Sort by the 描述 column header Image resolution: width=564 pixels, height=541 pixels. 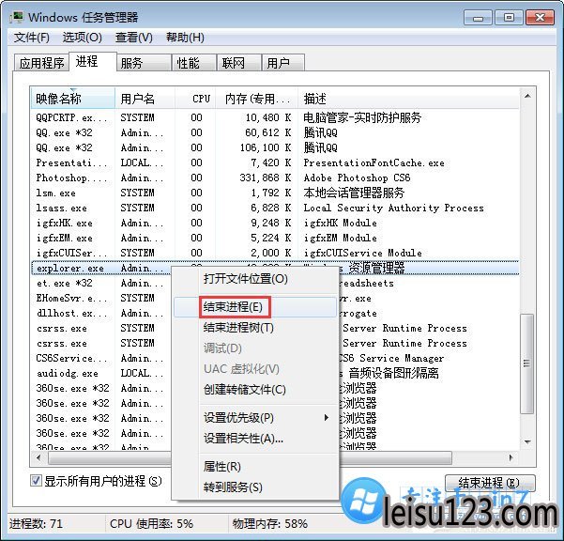[408, 99]
